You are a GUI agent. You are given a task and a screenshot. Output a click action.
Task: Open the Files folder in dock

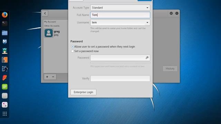coord(4,33)
